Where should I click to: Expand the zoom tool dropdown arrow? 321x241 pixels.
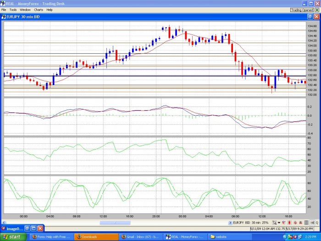click(279, 223)
